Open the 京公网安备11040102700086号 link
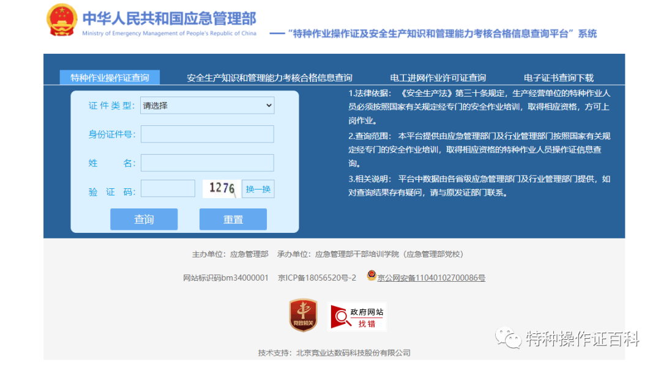This screenshot has width=661, height=368. coord(431,278)
